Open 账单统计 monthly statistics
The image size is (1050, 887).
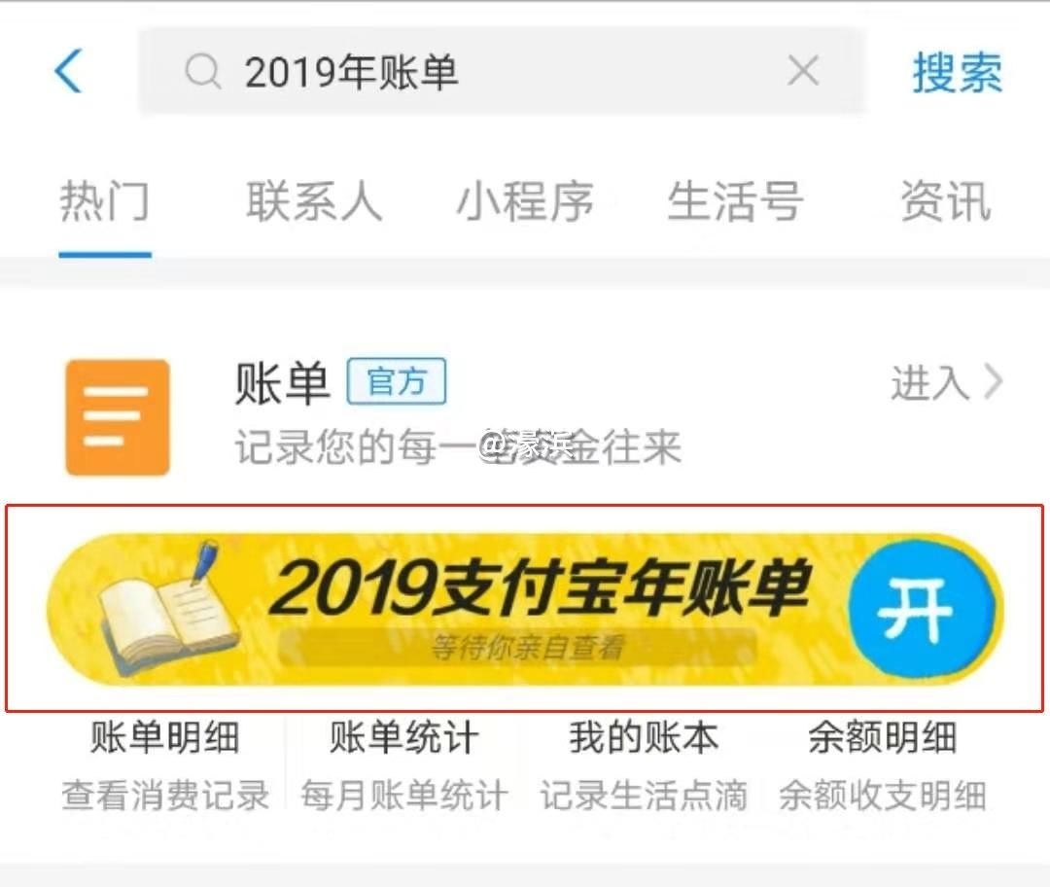point(404,765)
